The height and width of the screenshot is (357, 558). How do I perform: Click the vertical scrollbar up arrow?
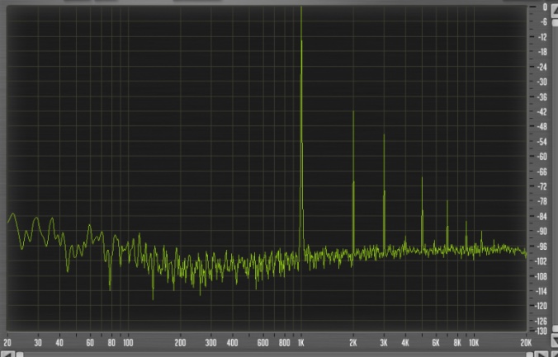click(x=552, y=9)
